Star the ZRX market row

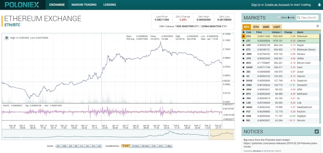click(x=243, y=98)
